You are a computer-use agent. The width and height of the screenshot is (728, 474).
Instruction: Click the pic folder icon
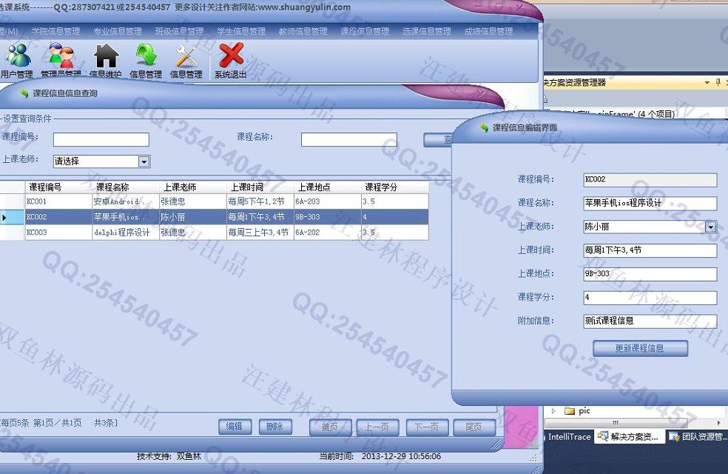[x=570, y=411]
